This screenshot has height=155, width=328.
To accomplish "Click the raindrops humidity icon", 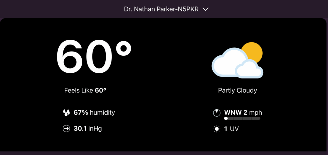I will [x=66, y=112].
